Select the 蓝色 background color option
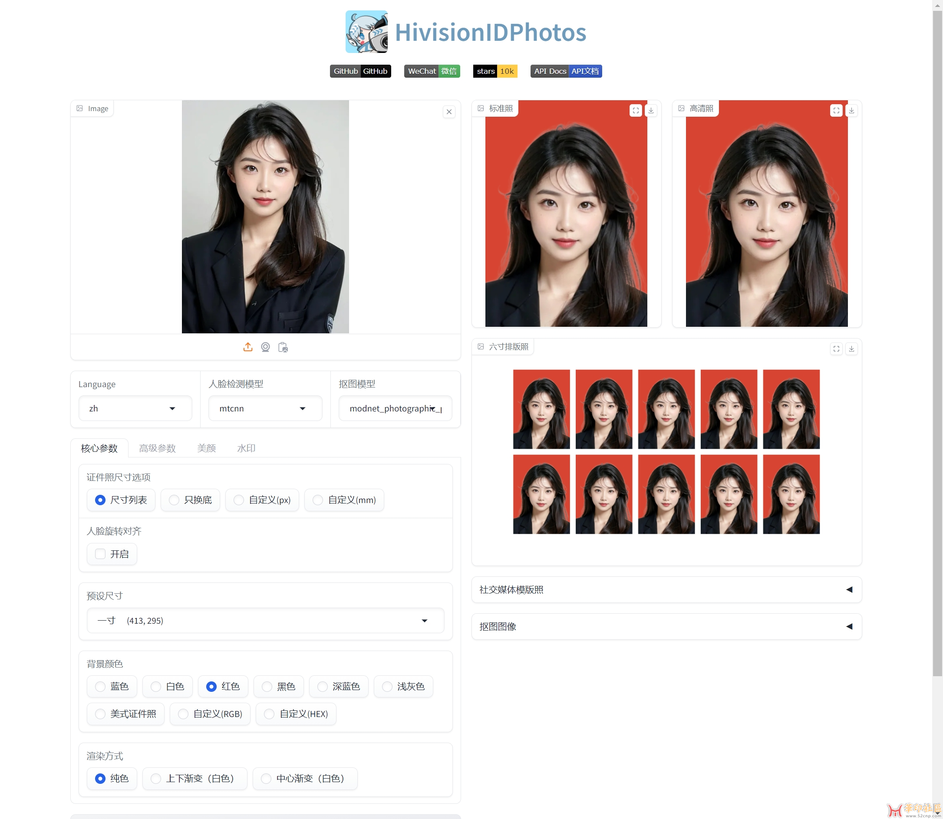Image resolution: width=943 pixels, height=819 pixels. (100, 687)
